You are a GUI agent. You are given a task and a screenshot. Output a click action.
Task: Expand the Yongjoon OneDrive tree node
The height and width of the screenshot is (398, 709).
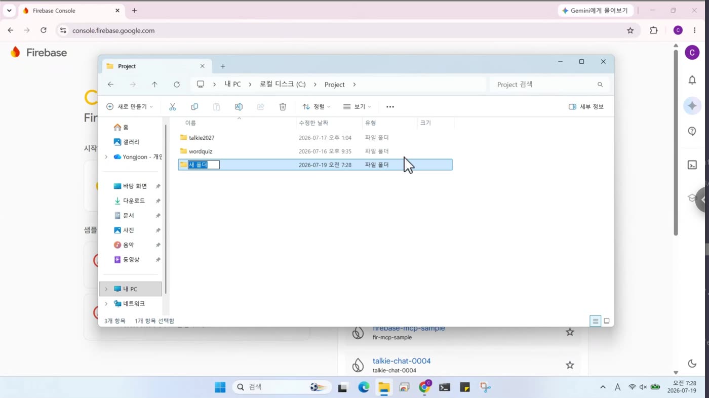tap(106, 157)
